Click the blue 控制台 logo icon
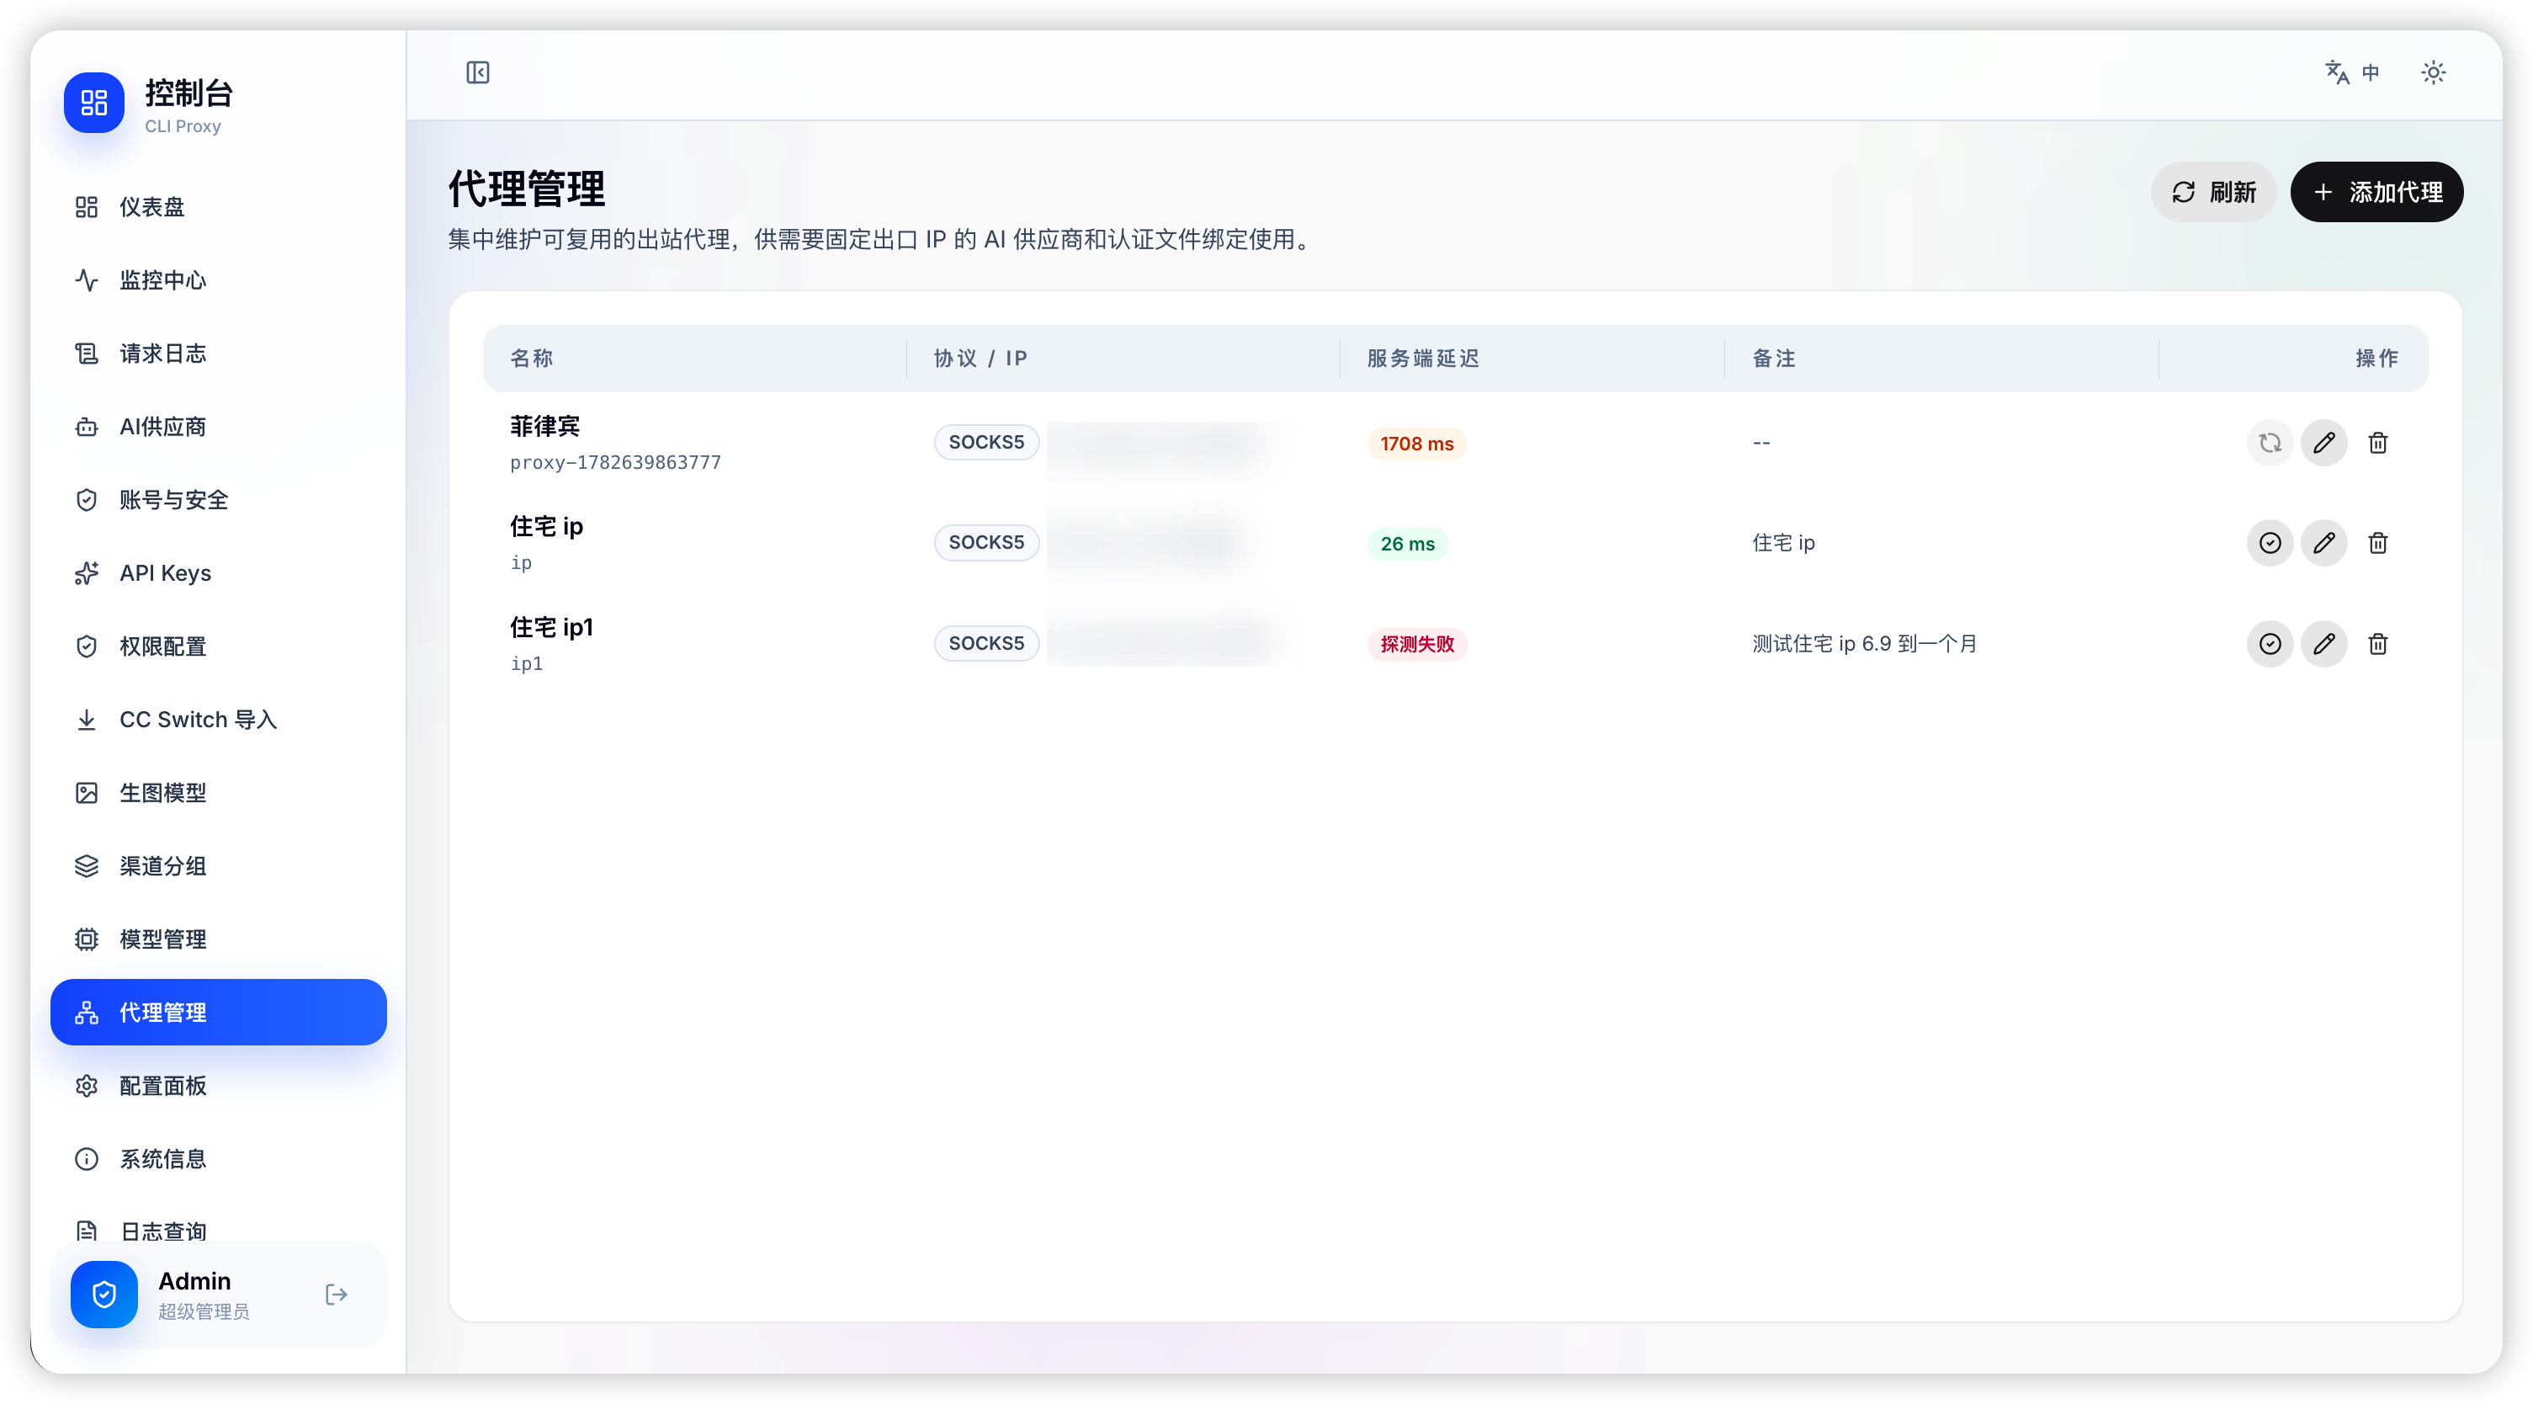2533x1404 pixels. click(94, 103)
